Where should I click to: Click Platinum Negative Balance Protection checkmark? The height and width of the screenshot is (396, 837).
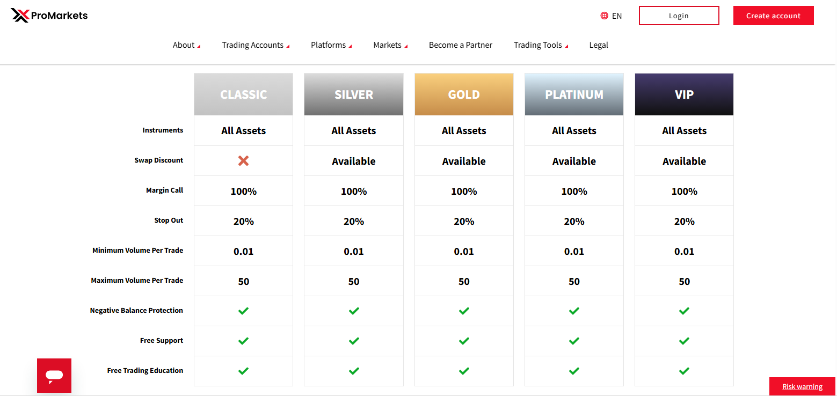pyautogui.click(x=574, y=311)
